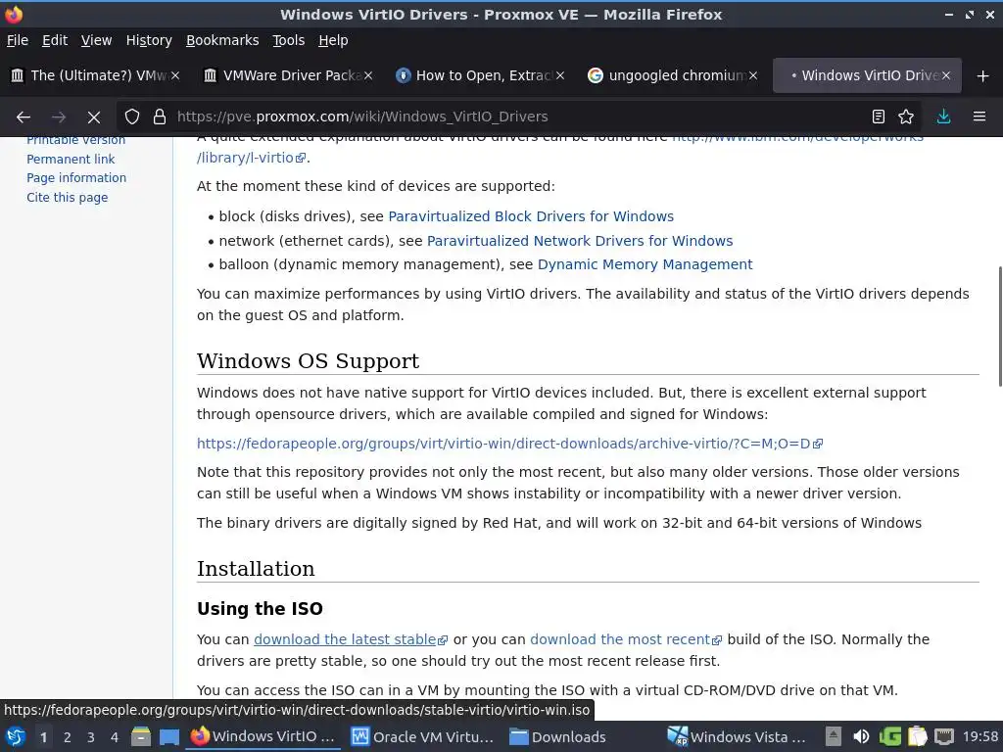
Task: Open the tracking protection shield
Action: click(x=132, y=117)
